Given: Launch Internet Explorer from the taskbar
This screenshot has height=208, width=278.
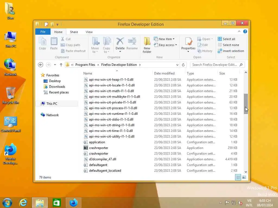Looking at the screenshot, I should click(x=23, y=203).
